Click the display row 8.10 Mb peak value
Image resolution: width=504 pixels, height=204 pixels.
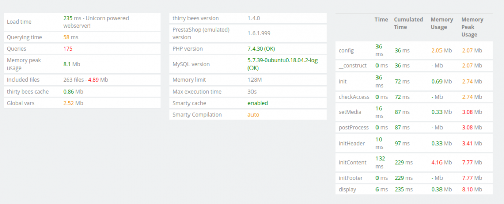472,189
